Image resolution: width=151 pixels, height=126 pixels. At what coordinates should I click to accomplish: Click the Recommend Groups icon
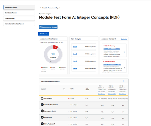click(41, 27)
